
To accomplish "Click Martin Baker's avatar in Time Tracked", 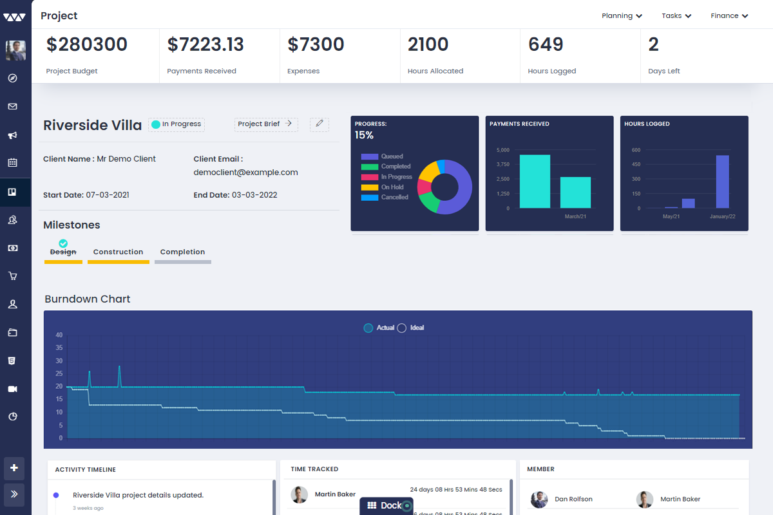I will (x=299, y=494).
